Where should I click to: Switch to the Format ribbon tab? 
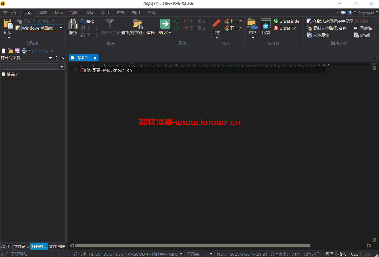59,13
